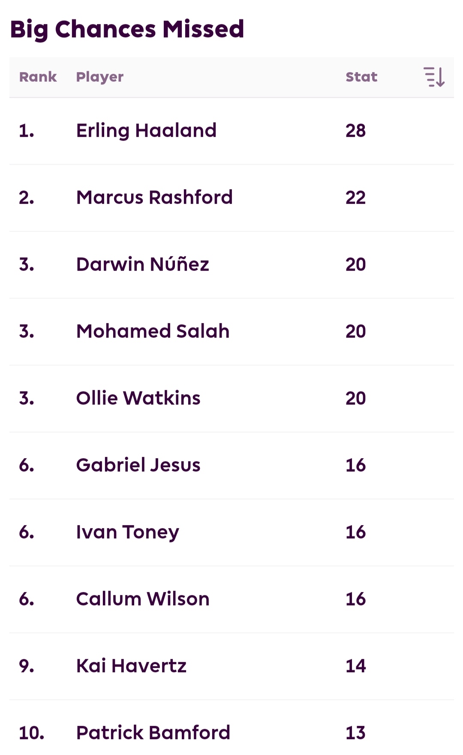Click the Player column header
This screenshot has height=755, width=463.
[100, 77]
